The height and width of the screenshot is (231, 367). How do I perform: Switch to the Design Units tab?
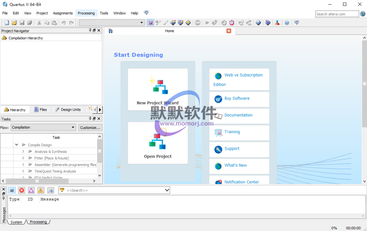68,110
